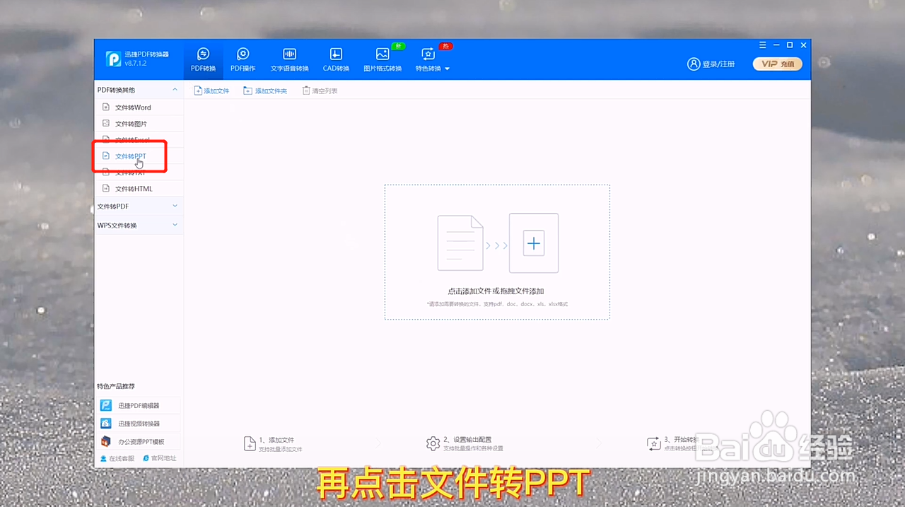Click the 添加文件夹 toolbar button

tap(265, 91)
